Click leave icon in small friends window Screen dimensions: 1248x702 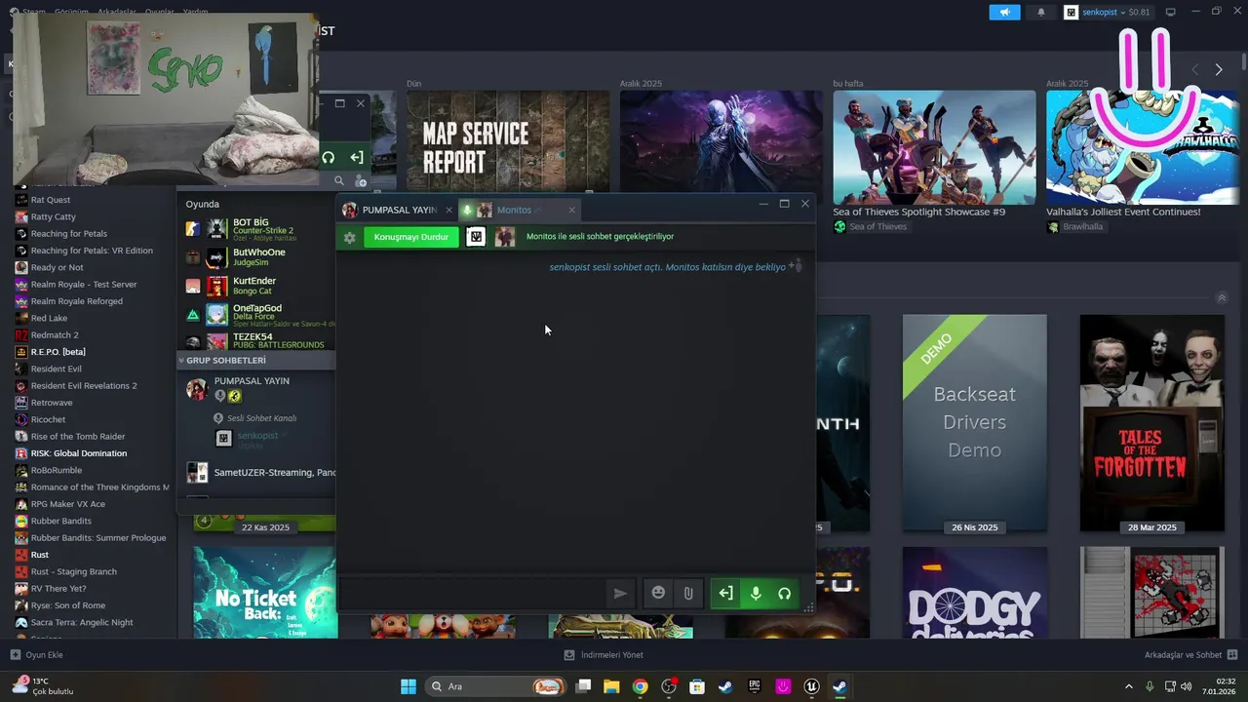pos(356,157)
